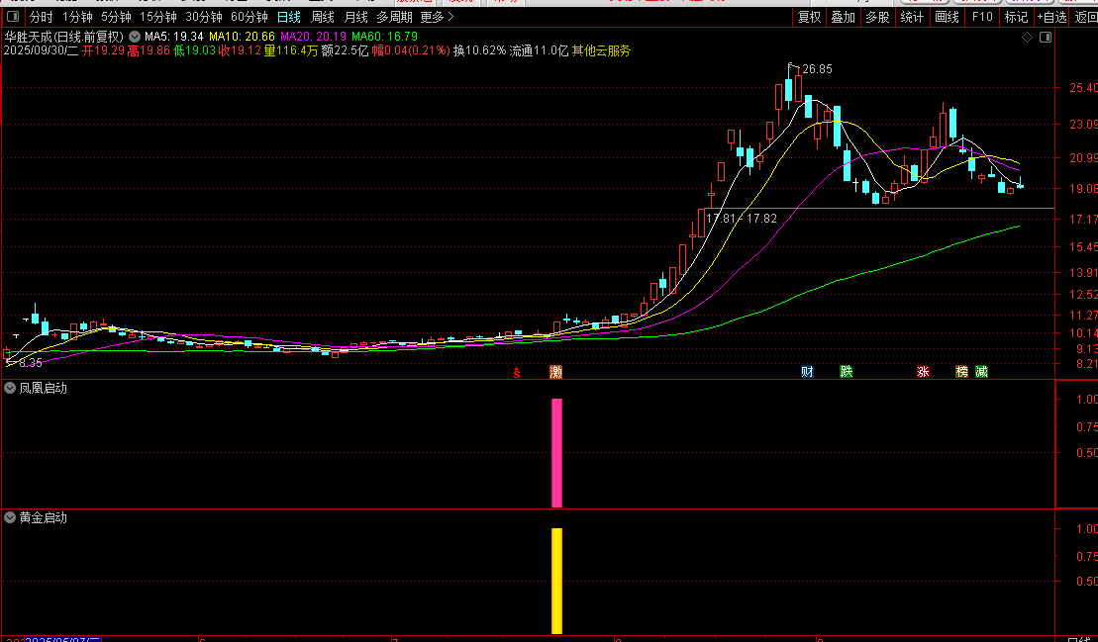Open the 榜 ranking marker
The height and width of the screenshot is (642, 1098).
pos(962,371)
